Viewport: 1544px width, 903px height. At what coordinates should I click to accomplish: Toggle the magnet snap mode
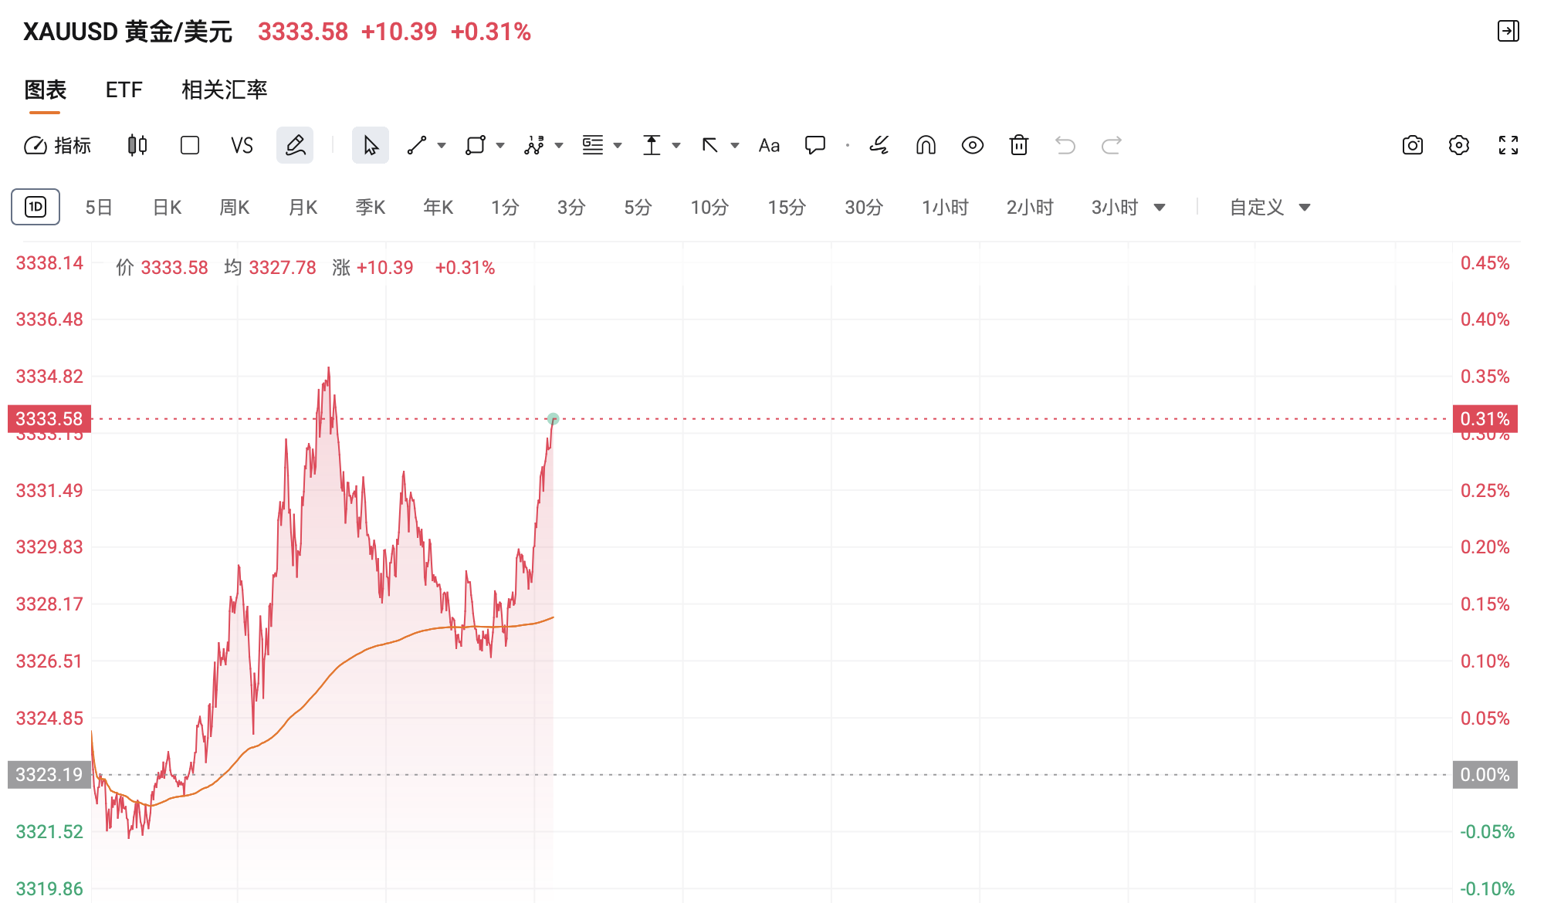coord(926,145)
